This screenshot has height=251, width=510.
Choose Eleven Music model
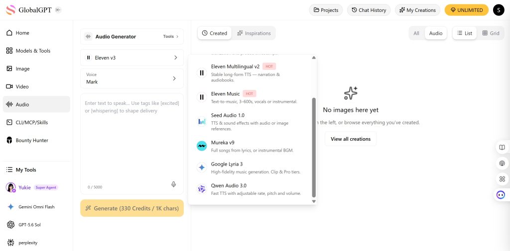[250, 97]
